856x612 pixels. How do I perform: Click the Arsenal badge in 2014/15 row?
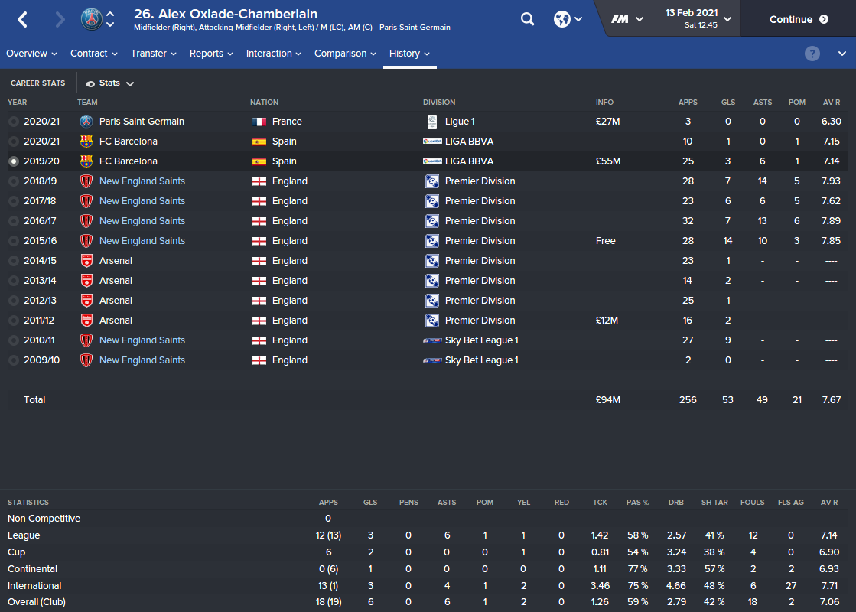pyautogui.click(x=86, y=261)
